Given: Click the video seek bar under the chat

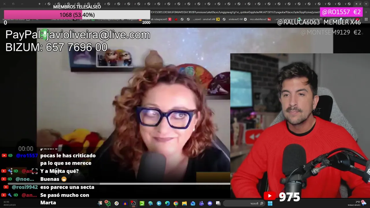Looking at the screenshot, I should pyautogui.click(x=119, y=183).
